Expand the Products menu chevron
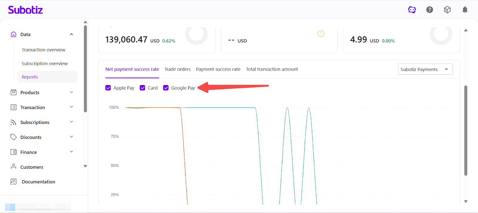 coord(71,92)
